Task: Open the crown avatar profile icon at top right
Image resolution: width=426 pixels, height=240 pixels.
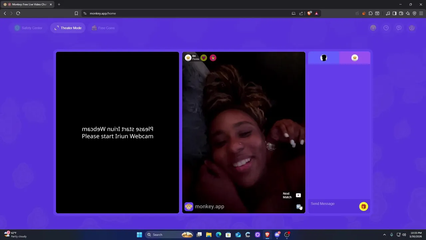Action: 373,28
